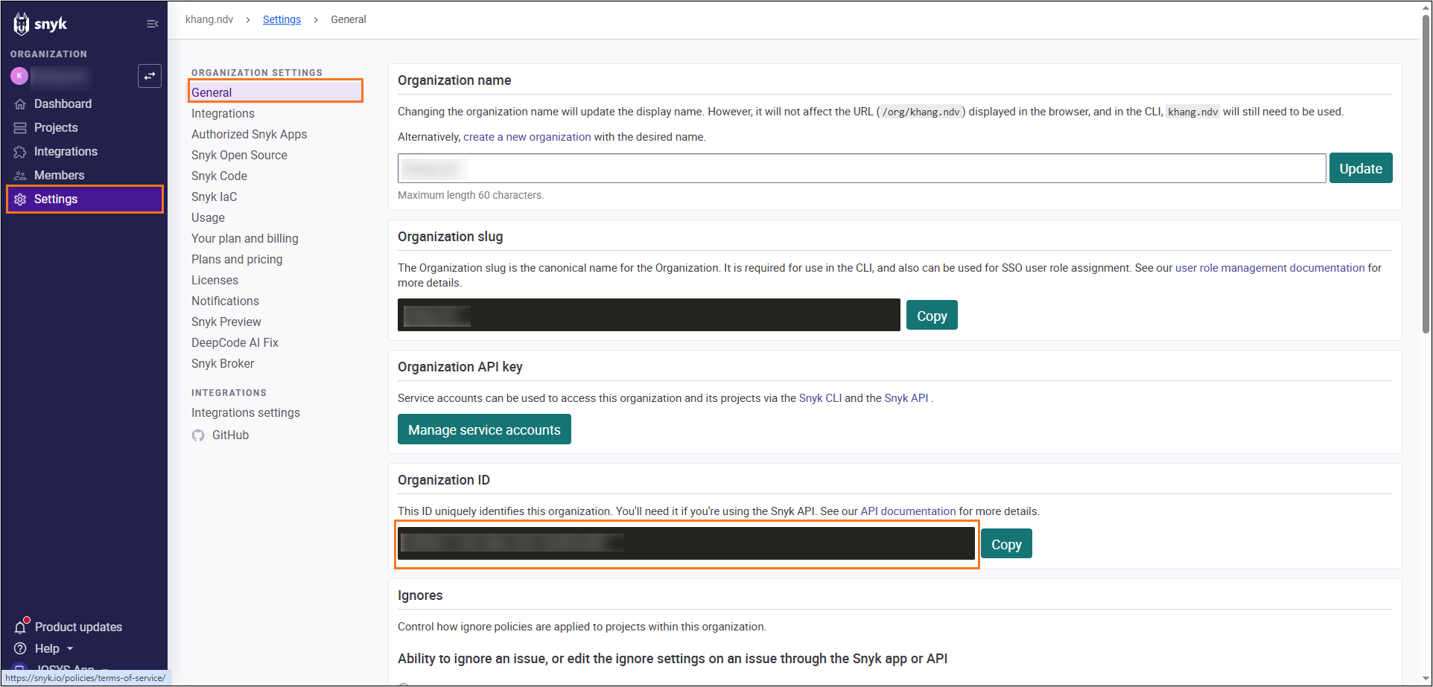Click the GitHub octocat icon
1433x687 pixels.
pyautogui.click(x=198, y=435)
